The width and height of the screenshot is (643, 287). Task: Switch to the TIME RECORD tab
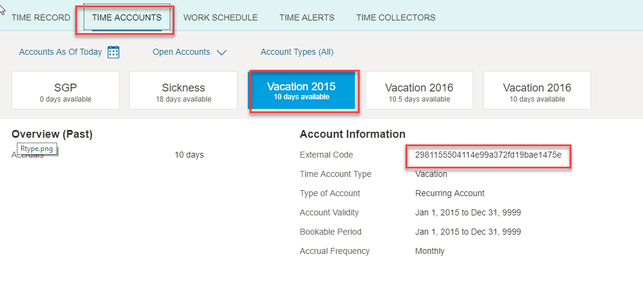(x=40, y=17)
